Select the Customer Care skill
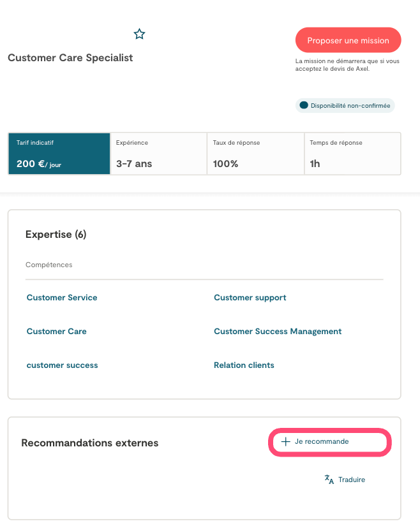 tap(56, 332)
